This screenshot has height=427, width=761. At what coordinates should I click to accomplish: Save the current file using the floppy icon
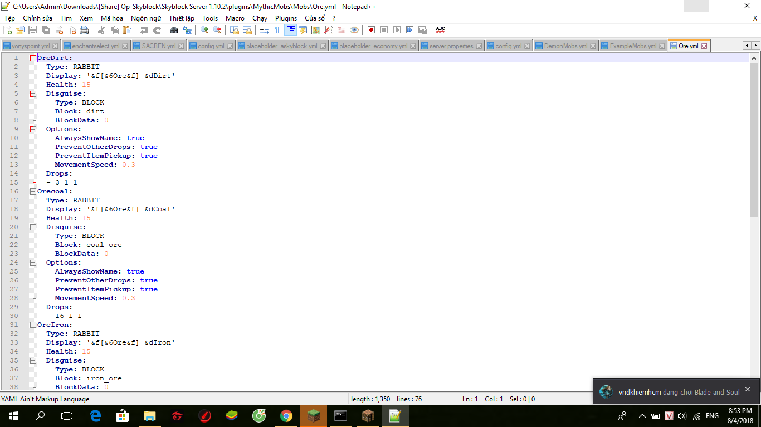click(33, 30)
